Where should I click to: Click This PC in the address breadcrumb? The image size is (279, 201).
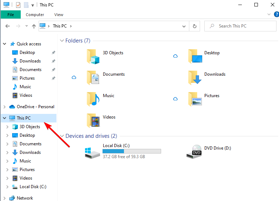(60, 26)
